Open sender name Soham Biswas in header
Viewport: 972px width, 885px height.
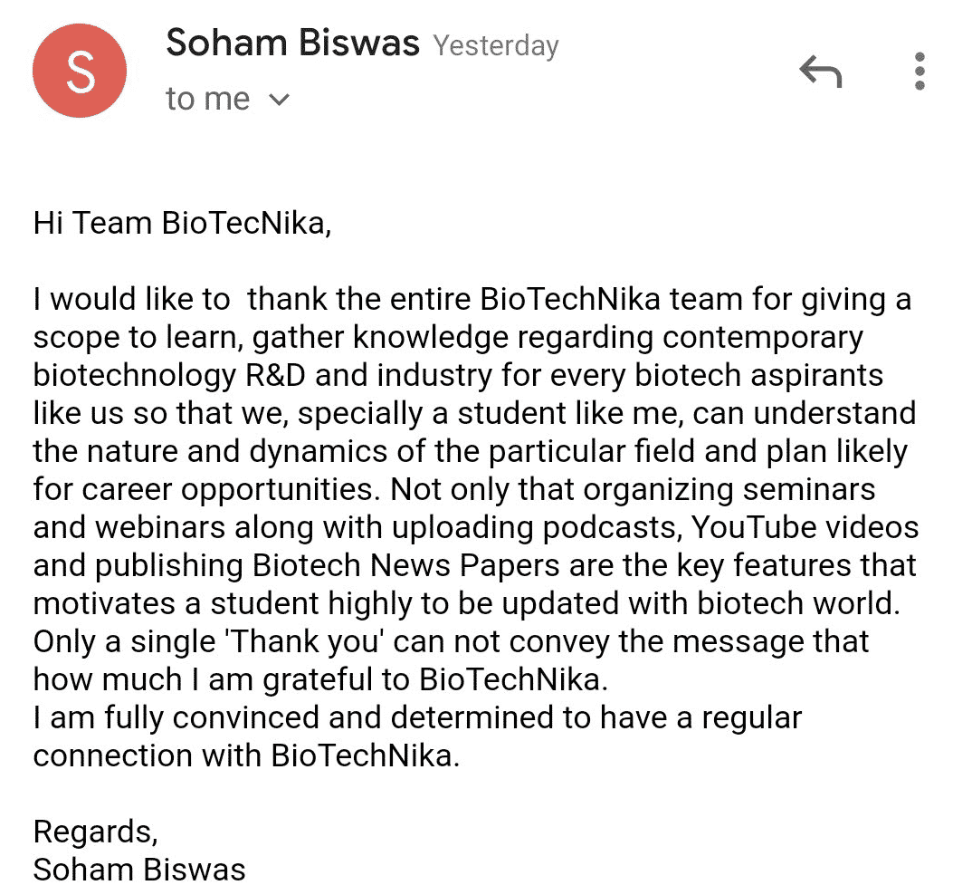pyautogui.click(x=292, y=43)
